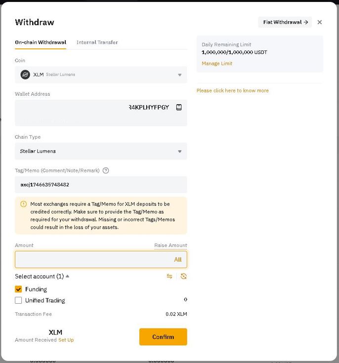Focus the Amount input field
The width and height of the screenshot is (339, 363).
(91, 259)
